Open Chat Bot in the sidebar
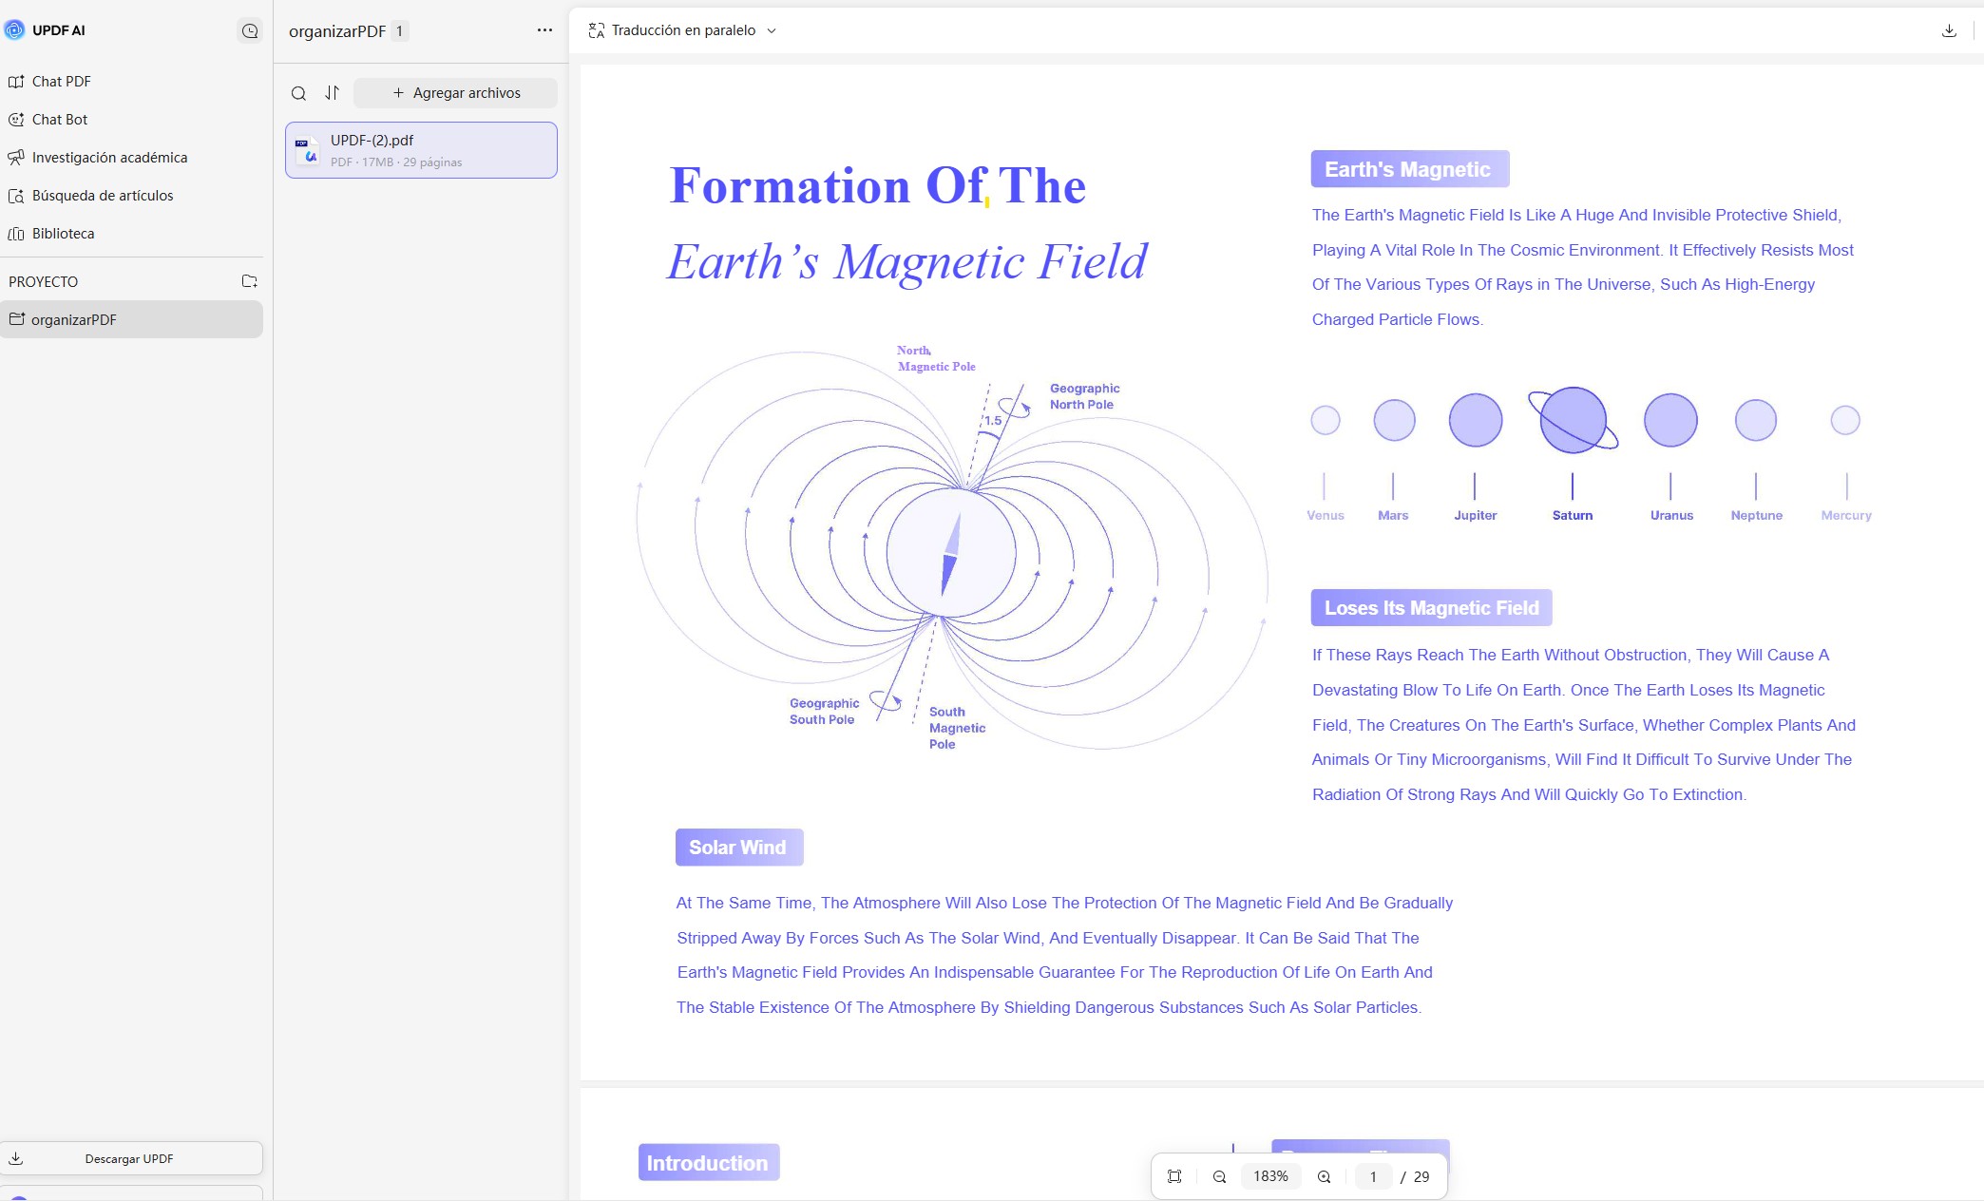 (x=60, y=120)
